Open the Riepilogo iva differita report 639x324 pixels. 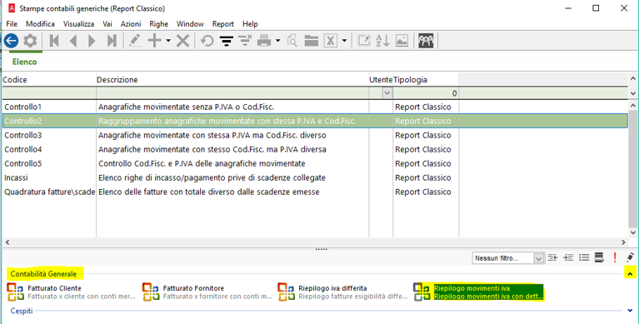click(342, 292)
